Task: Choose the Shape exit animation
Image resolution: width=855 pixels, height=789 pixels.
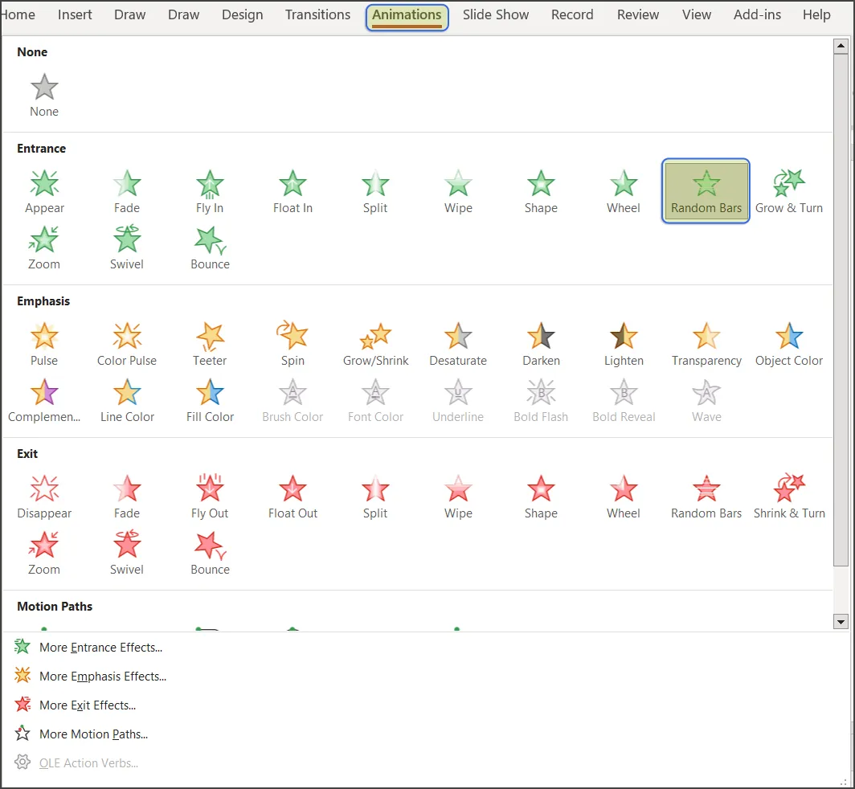Action: [541, 497]
